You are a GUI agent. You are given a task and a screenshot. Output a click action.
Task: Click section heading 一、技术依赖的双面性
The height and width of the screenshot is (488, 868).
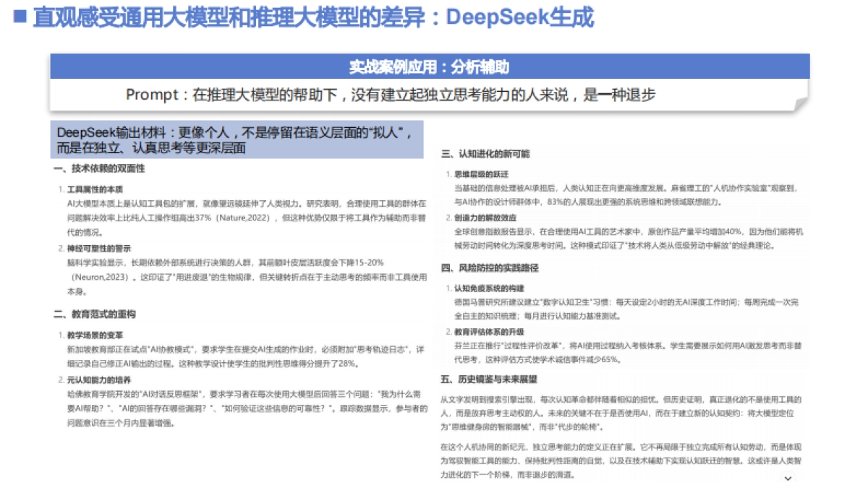[98, 170]
